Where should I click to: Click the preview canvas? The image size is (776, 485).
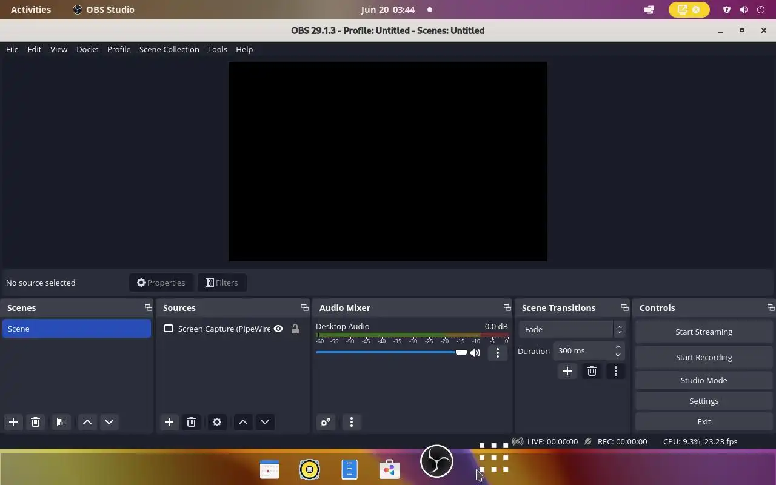(x=388, y=161)
